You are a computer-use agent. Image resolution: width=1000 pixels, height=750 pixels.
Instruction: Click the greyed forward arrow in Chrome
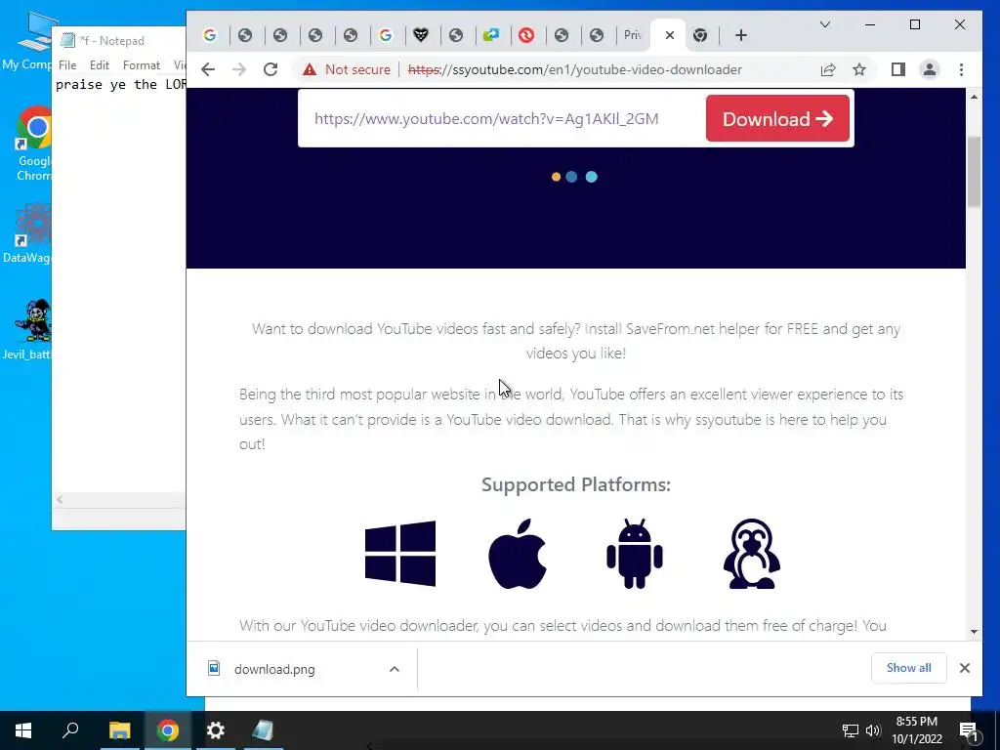(x=239, y=69)
